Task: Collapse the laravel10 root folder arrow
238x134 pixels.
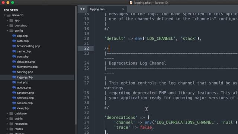Action: click(x=4, y=15)
